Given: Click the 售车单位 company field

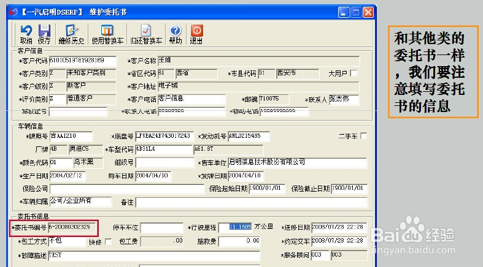Looking at the screenshot, I should [298, 162].
